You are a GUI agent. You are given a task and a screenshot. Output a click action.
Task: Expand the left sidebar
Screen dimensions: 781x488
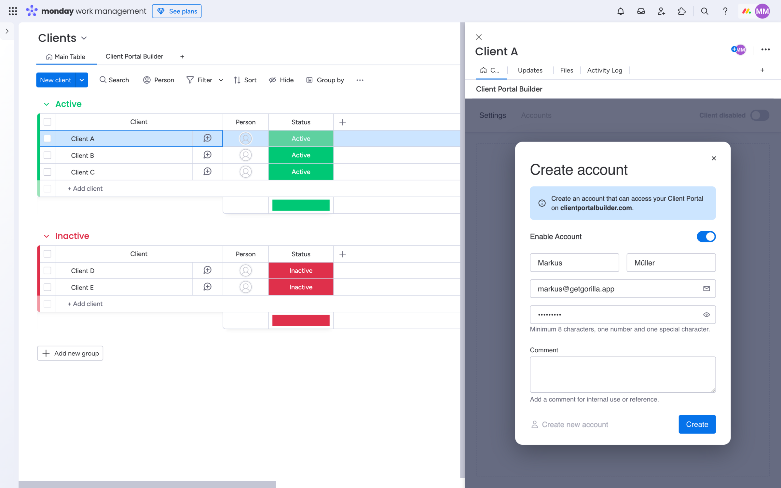pyautogui.click(x=7, y=31)
